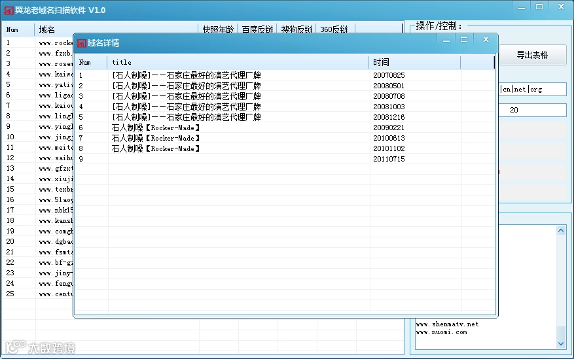Select www.shenmatv.net in the domain list

tap(447, 324)
